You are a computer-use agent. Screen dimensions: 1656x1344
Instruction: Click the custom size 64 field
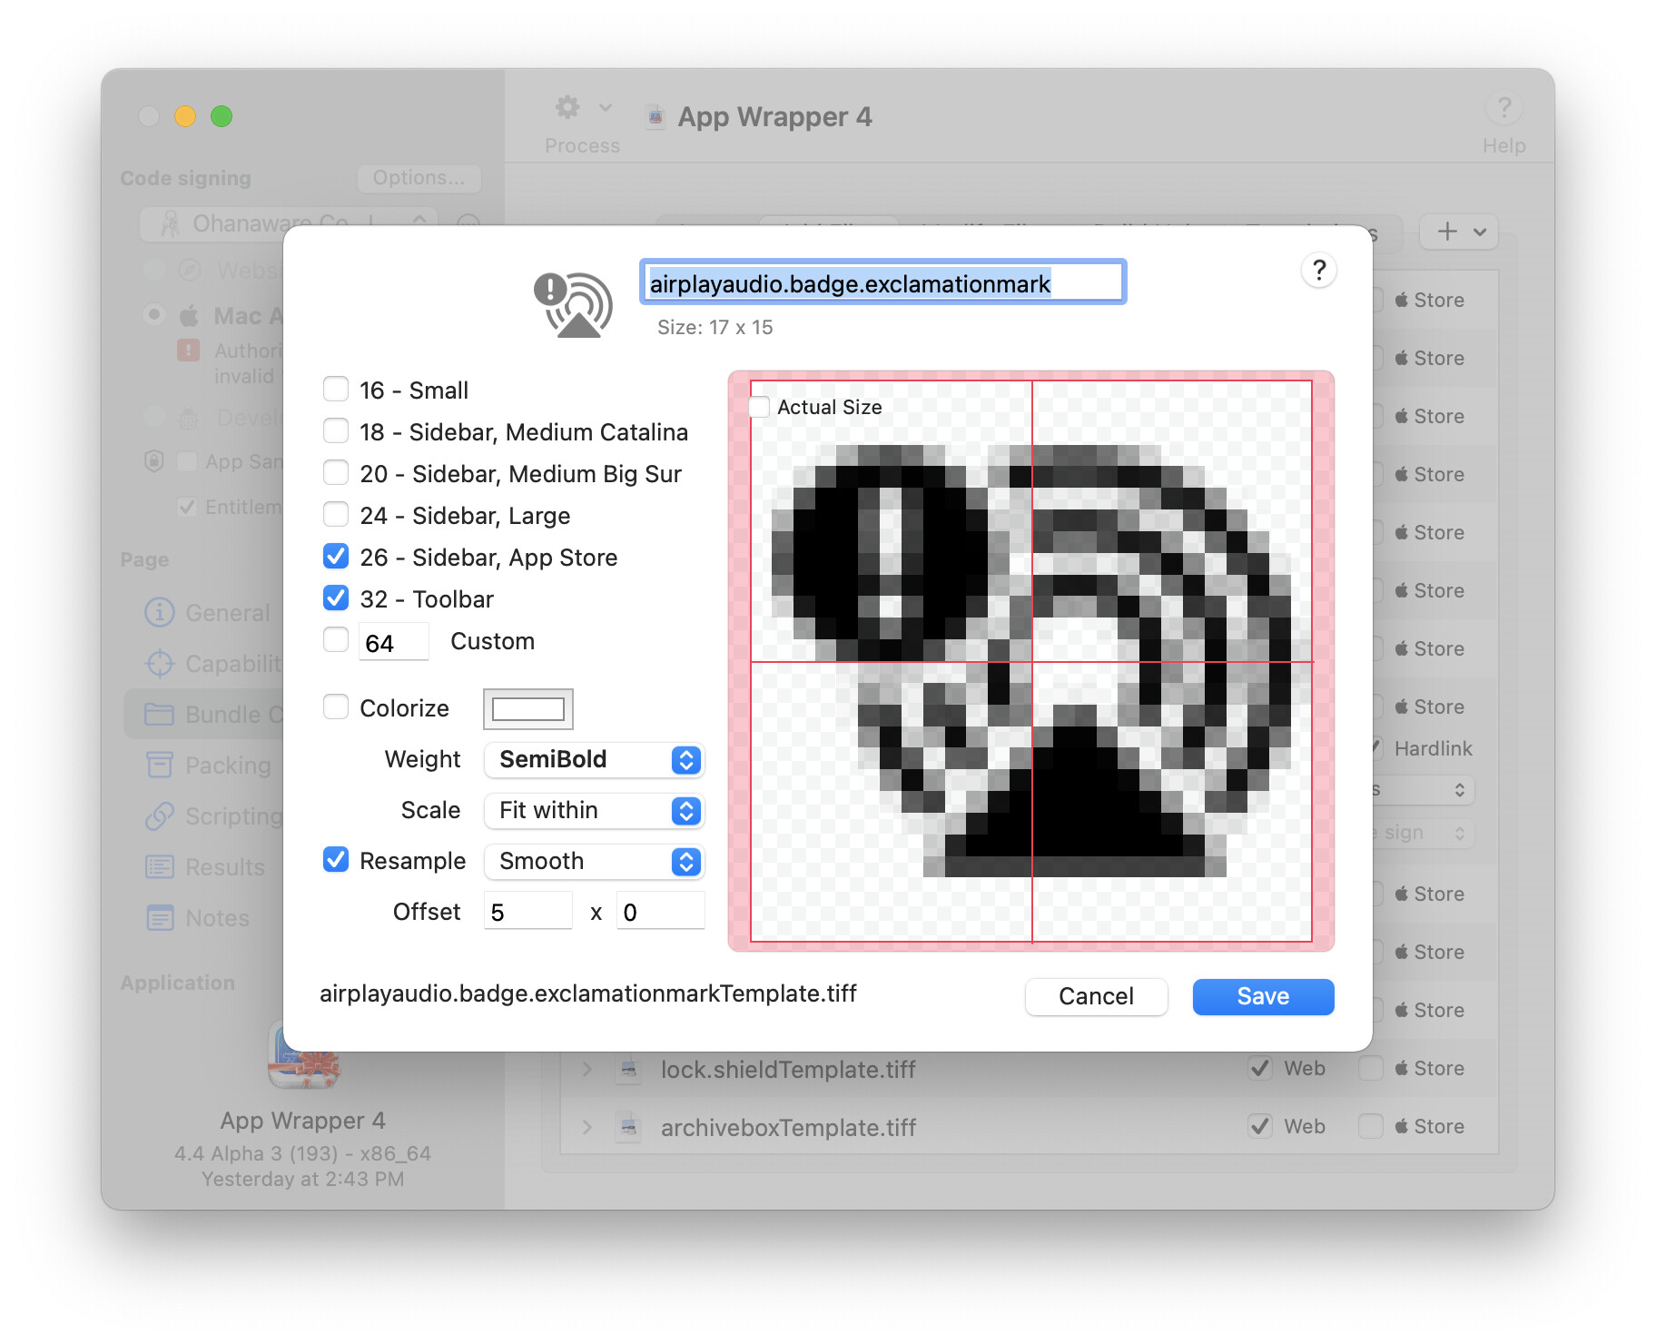pos(393,642)
